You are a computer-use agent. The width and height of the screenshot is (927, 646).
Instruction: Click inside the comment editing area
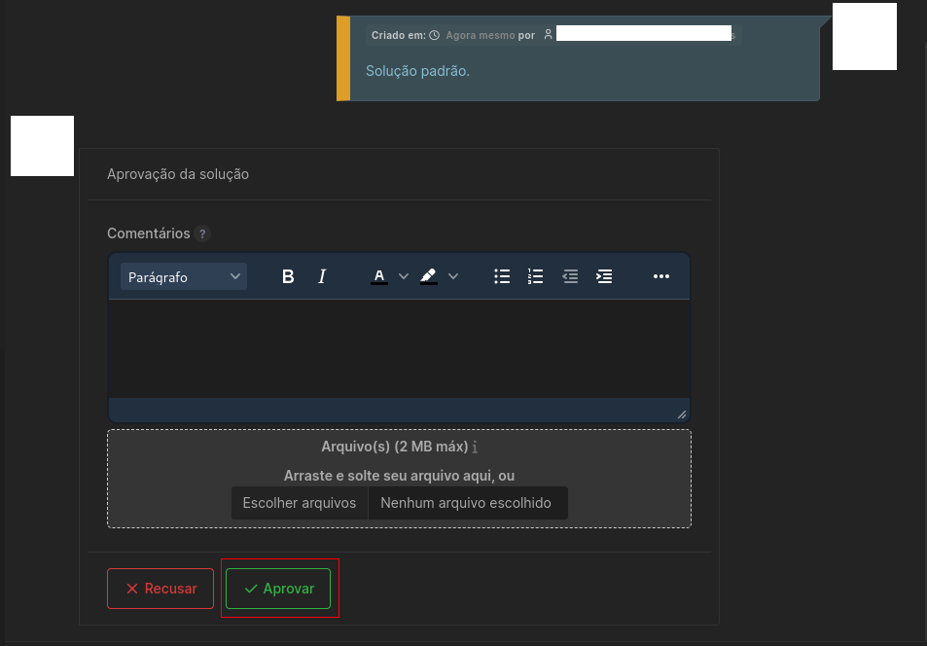pos(399,350)
